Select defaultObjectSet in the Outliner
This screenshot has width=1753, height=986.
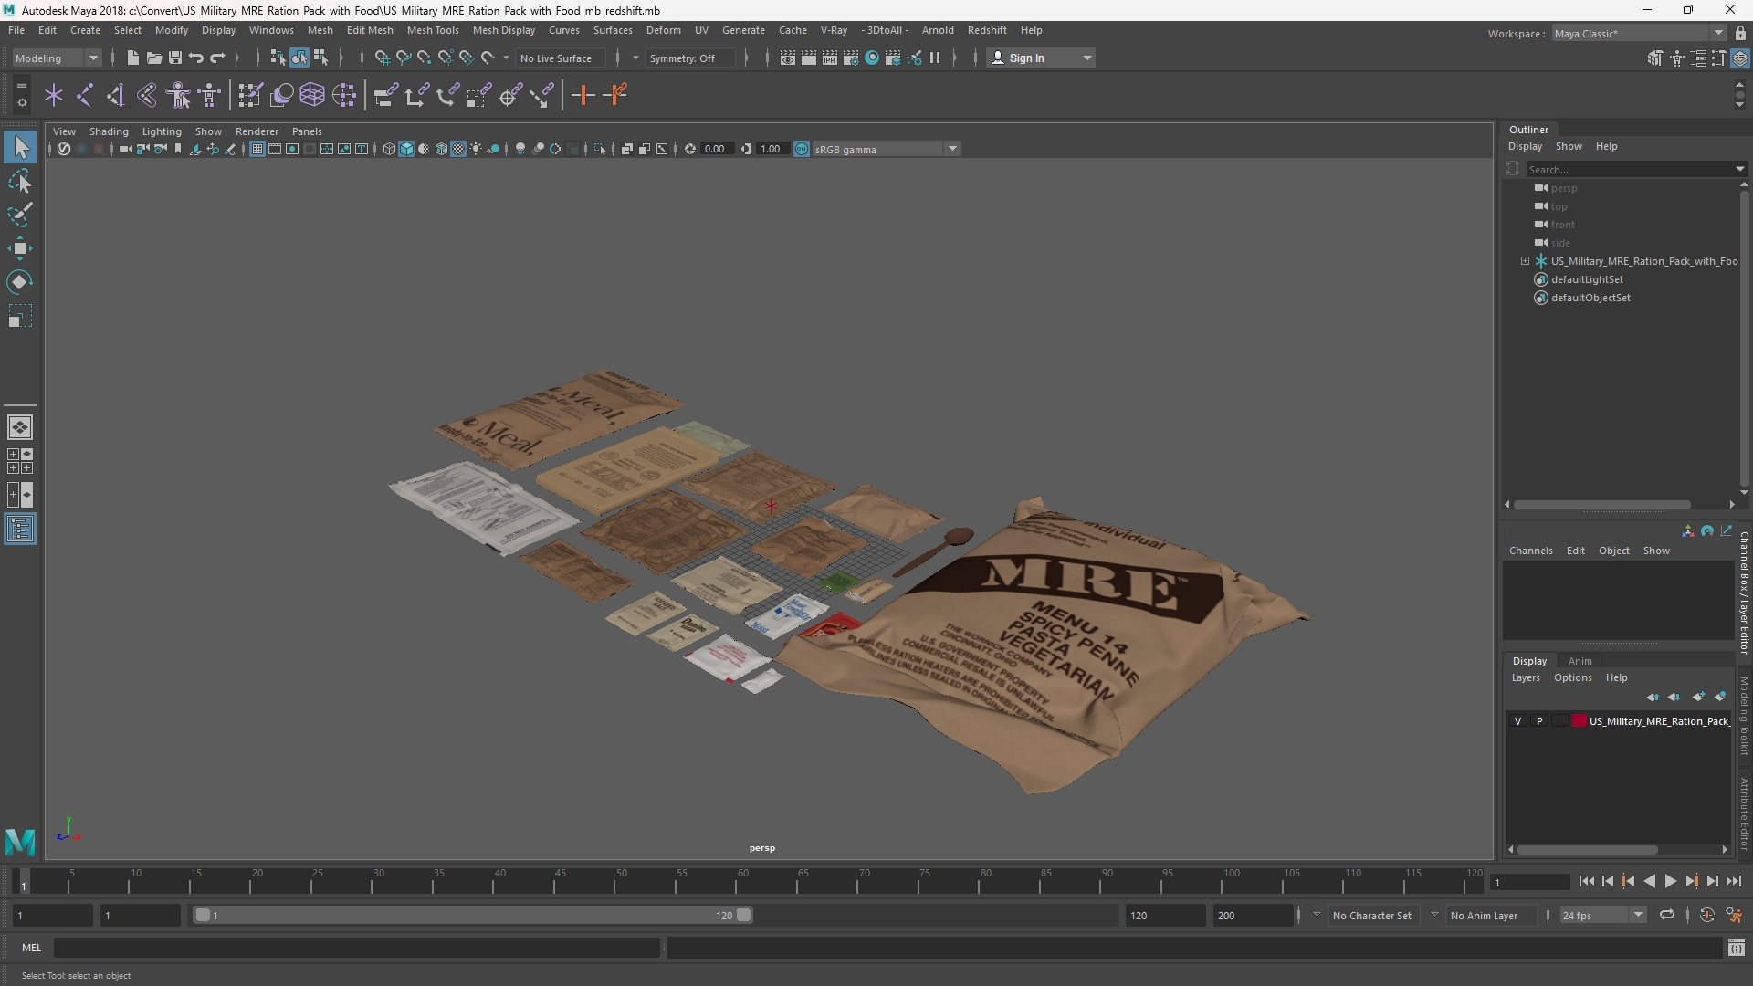pyautogui.click(x=1590, y=298)
